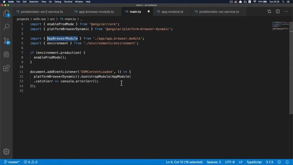
Task: Open the Apple menu
Action: [4, 2]
